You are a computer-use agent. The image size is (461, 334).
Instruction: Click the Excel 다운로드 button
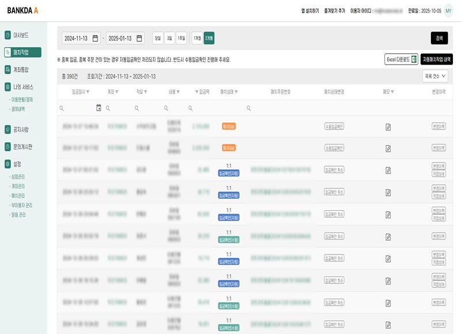point(401,59)
